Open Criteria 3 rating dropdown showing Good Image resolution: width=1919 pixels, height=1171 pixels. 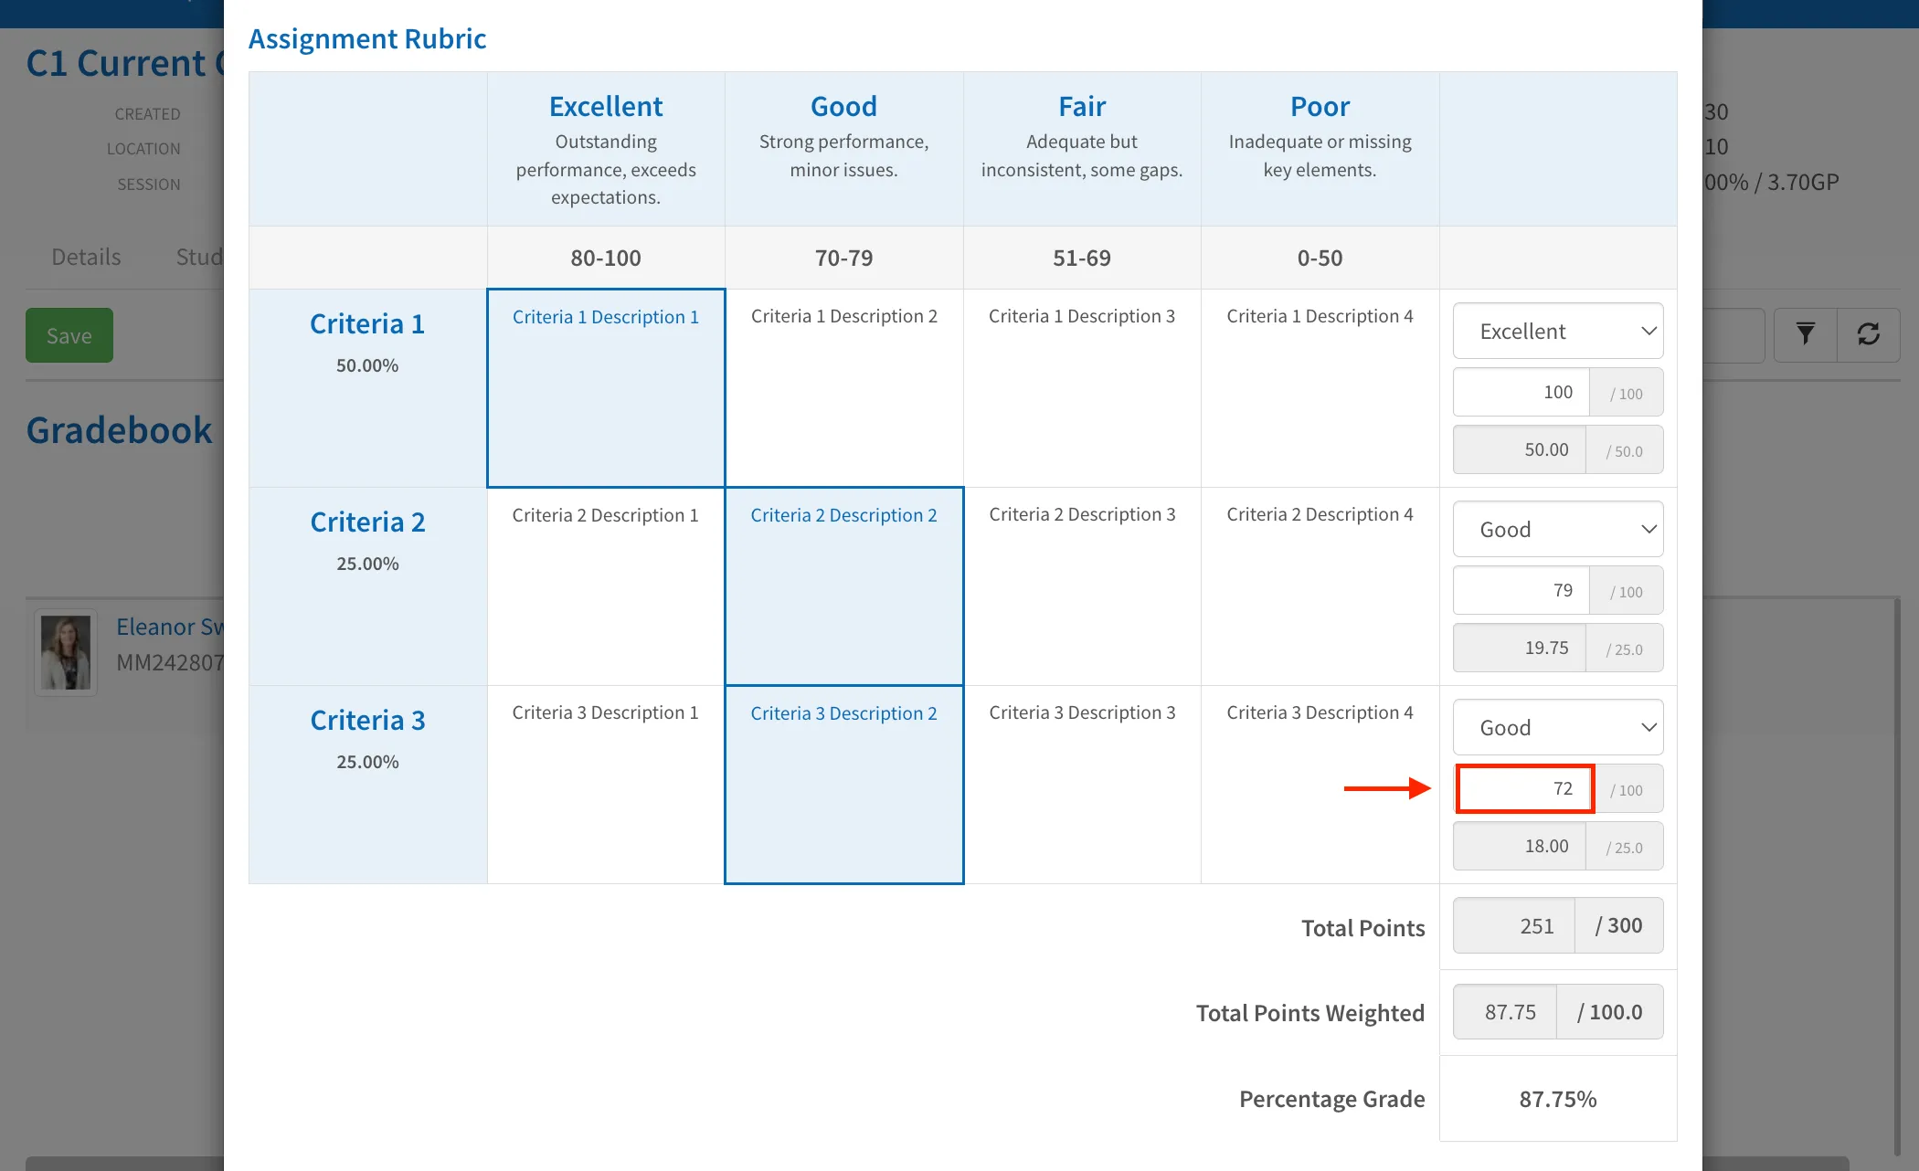point(1558,727)
